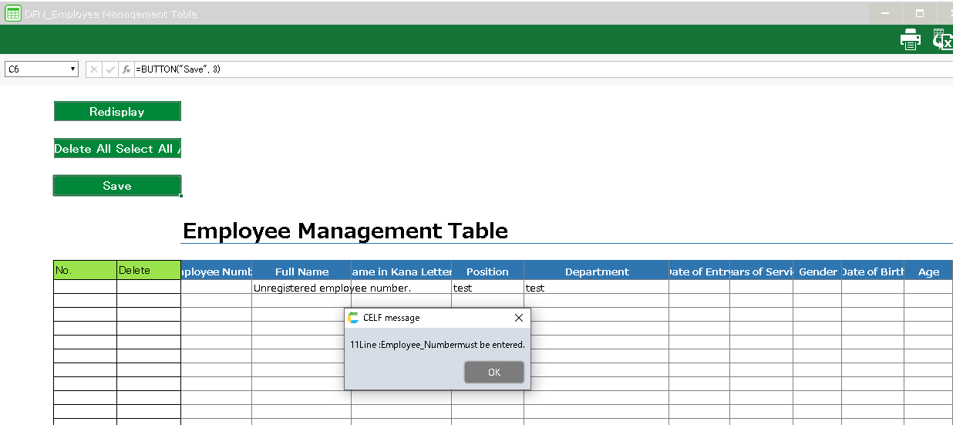Click the formula bar cancel X icon
This screenshot has width=953, height=425.
click(x=94, y=69)
